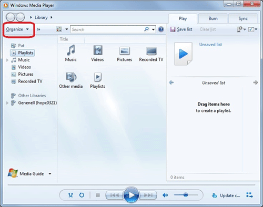The image size is (263, 207).
Task: Open the Videos library icon
Action: point(97,53)
